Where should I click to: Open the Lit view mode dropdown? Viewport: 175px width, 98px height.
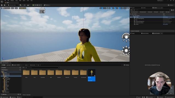coord(12,8)
